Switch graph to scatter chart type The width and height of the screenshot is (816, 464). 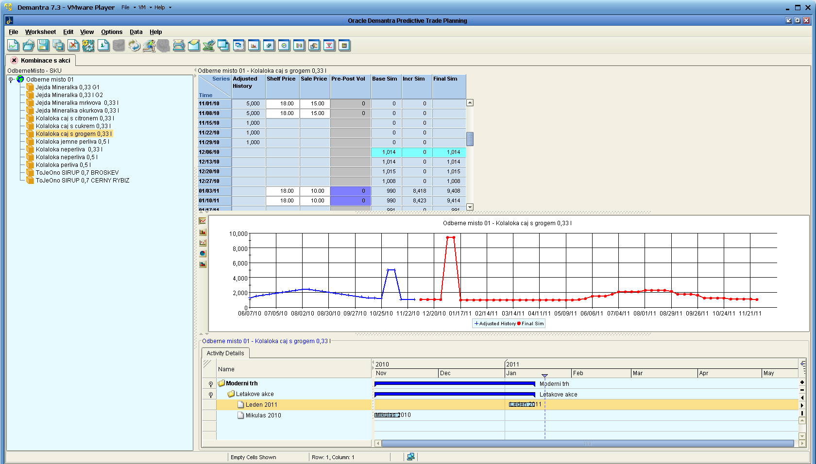coord(203,243)
